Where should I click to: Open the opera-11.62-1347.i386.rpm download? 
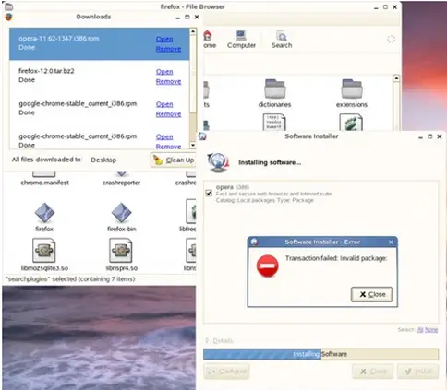pos(164,39)
